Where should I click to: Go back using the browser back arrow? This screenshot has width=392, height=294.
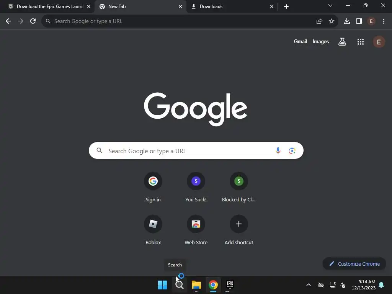point(8,21)
